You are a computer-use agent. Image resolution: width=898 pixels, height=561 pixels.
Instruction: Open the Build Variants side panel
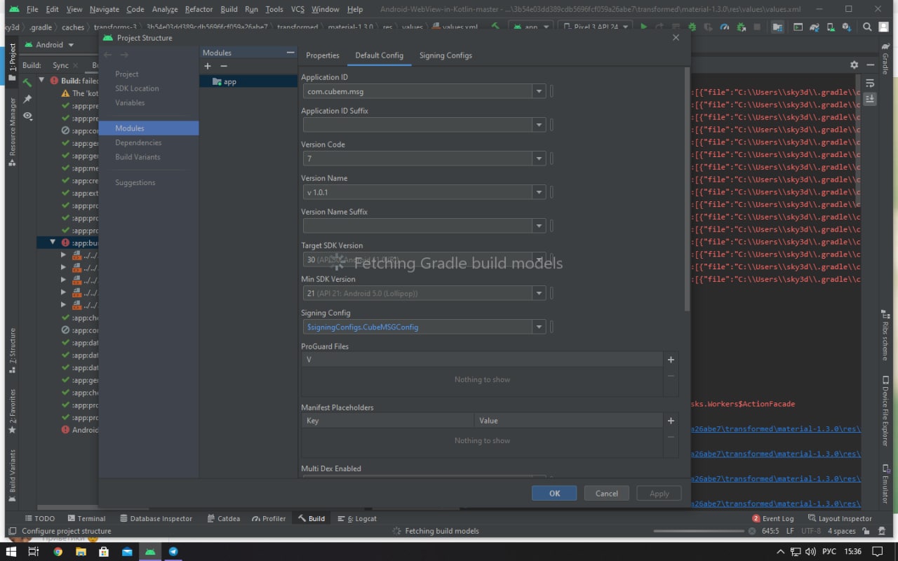click(x=12, y=477)
